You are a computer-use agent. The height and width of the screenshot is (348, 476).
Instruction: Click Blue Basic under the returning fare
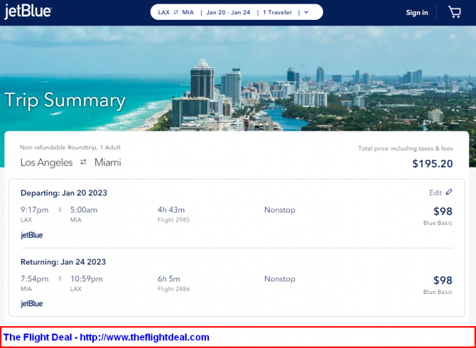point(438,292)
